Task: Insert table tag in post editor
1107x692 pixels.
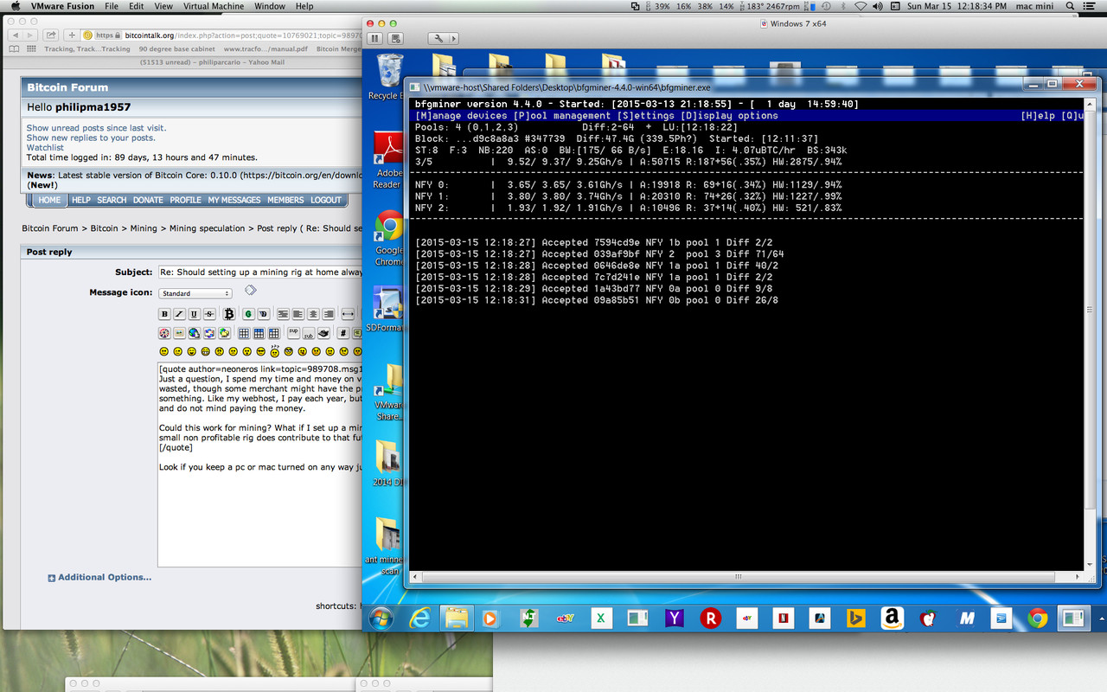Action: (244, 333)
